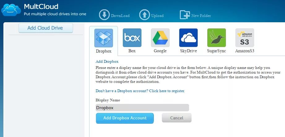This screenshot has height=137, width=285.
Task: Select the Google Drive icon
Action: 160,38
